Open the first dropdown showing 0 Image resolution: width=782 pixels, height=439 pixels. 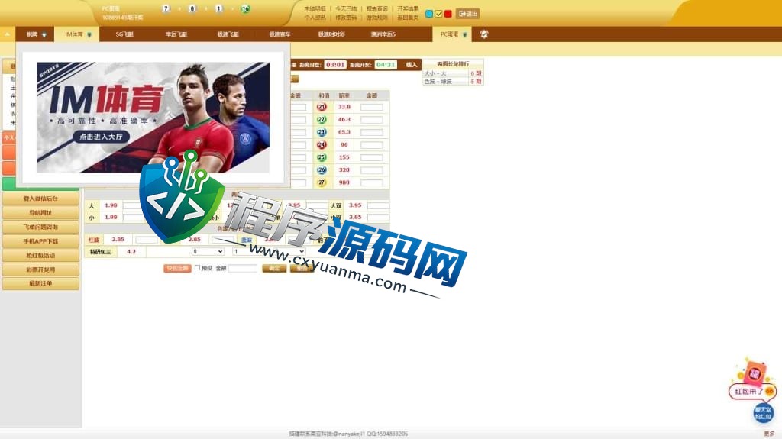[208, 251]
